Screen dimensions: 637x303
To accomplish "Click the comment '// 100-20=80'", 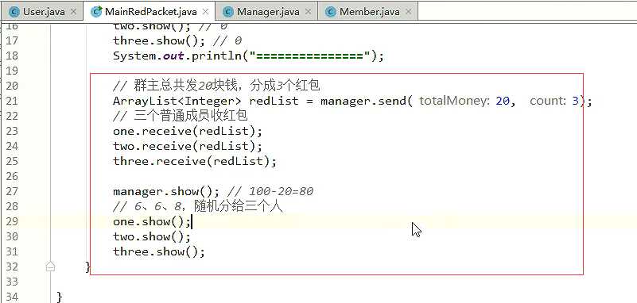I will point(270,191).
